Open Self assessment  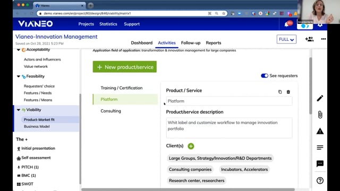pyautogui.click(x=36, y=158)
